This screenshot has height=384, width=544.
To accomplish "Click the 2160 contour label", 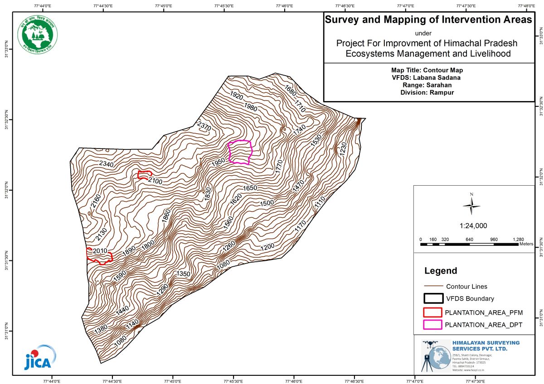I will point(96,202).
